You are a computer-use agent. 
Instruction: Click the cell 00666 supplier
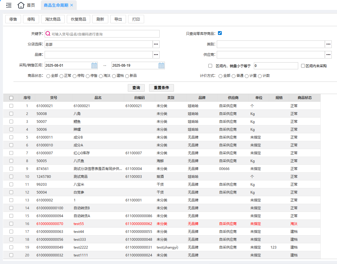[224, 169]
